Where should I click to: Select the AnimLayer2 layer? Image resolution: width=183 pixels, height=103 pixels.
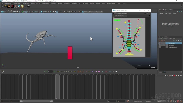click(x=172, y=43)
